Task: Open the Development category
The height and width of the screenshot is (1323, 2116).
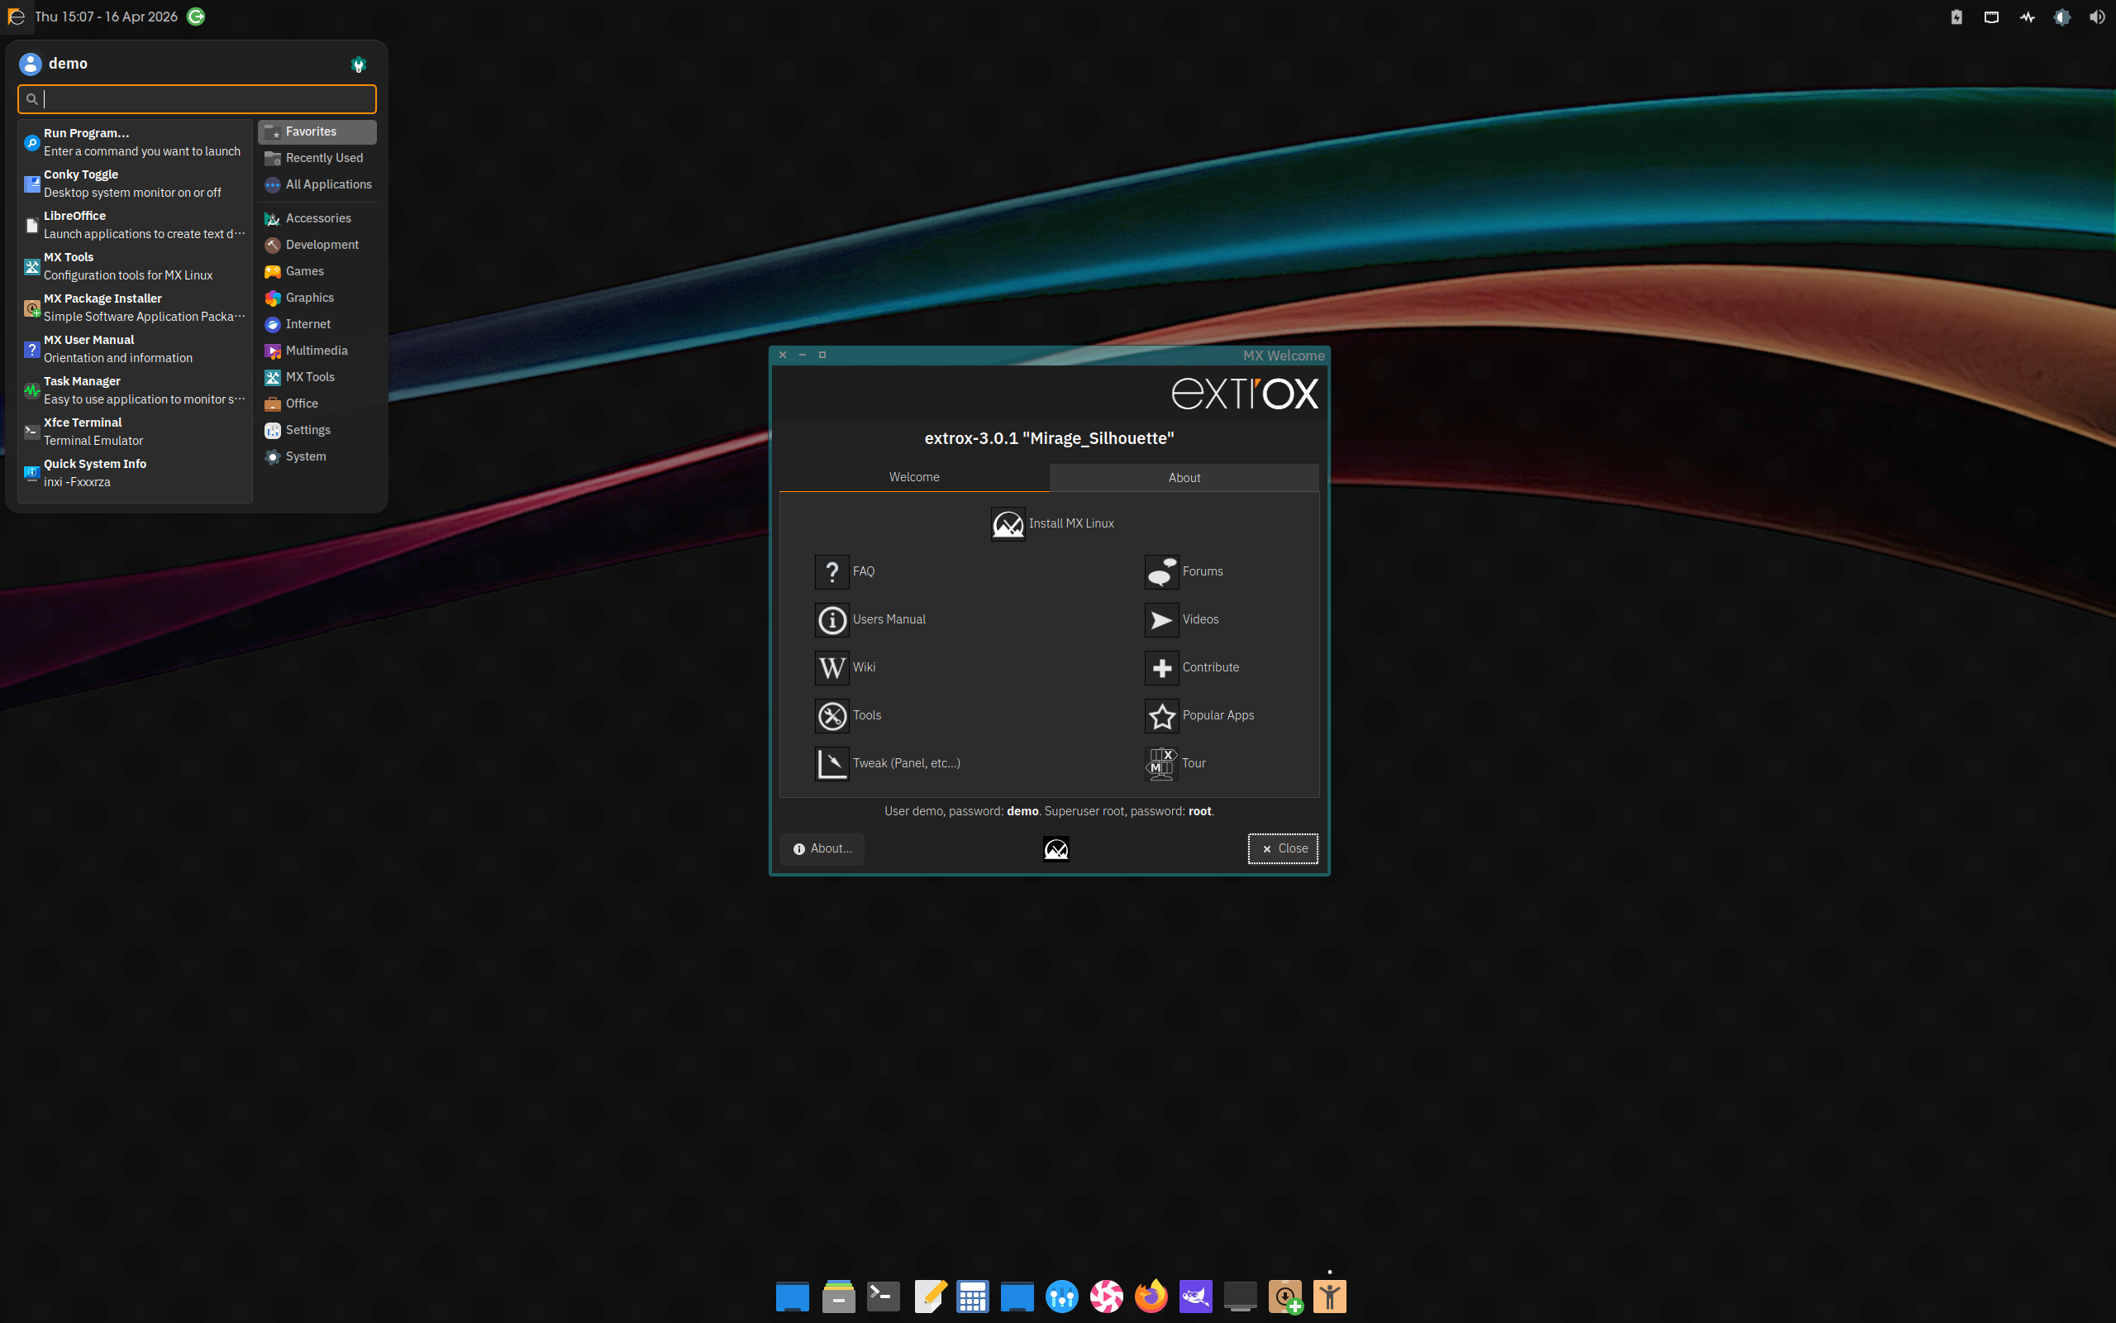Action: point(317,245)
